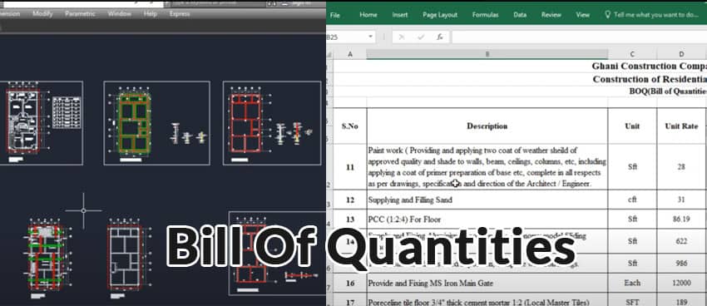This screenshot has width=707, height=306.
Task: Select column C header in Excel
Action: pos(632,54)
